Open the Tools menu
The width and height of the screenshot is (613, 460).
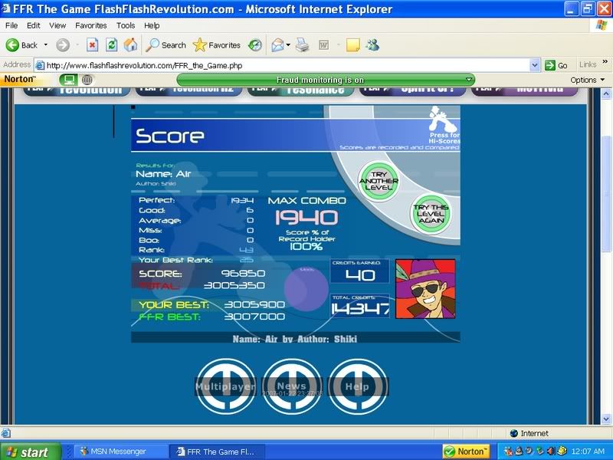[126, 25]
